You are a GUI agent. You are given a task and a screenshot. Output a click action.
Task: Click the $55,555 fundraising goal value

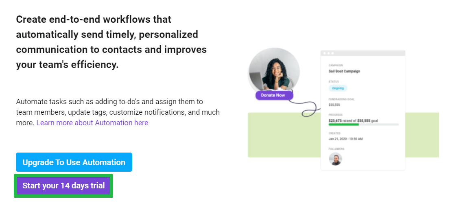click(x=334, y=105)
